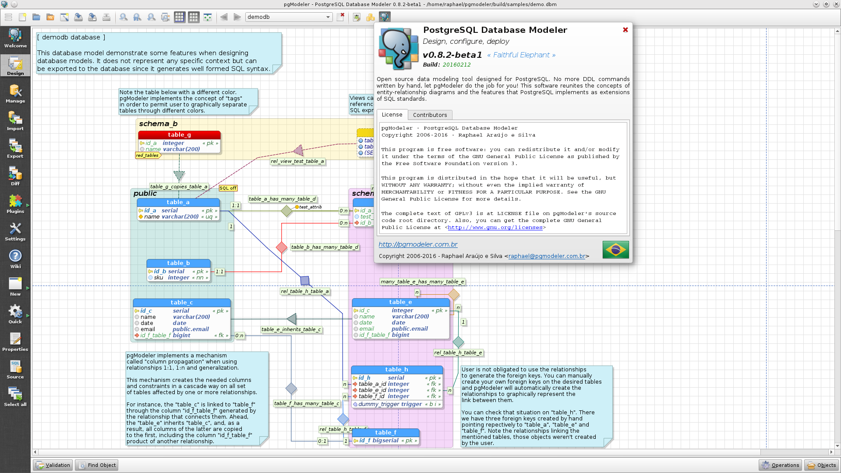This screenshot has width=841, height=473.
Task: Go to previous model arrow
Action: (x=224, y=17)
